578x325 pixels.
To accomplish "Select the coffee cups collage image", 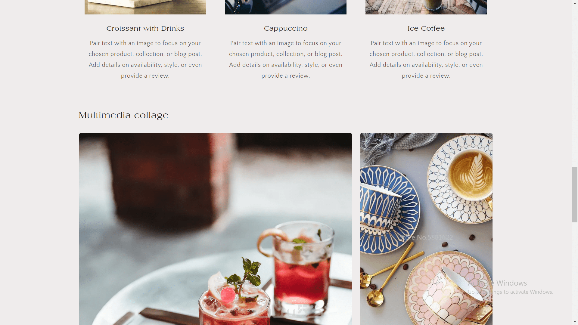I will click(x=426, y=229).
